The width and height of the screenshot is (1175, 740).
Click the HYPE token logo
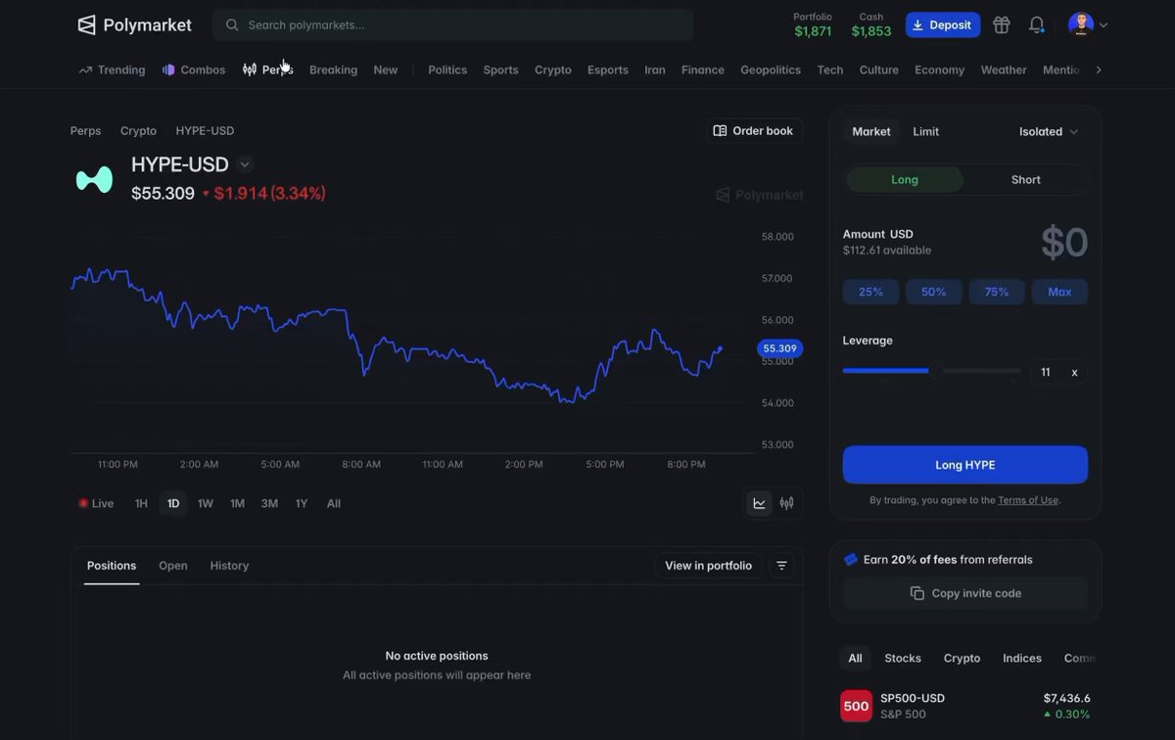pyautogui.click(x=95, y=179)
